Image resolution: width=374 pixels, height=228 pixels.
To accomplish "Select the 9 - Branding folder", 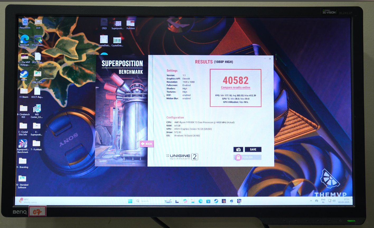I will click(22, 163).
